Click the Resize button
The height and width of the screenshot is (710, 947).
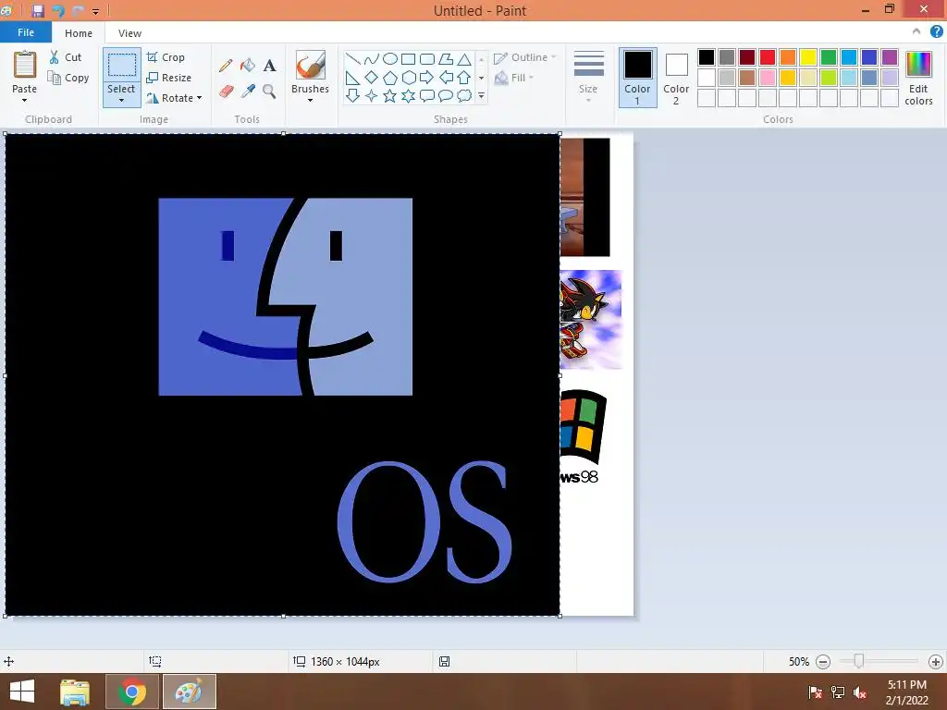pos(168,78)
